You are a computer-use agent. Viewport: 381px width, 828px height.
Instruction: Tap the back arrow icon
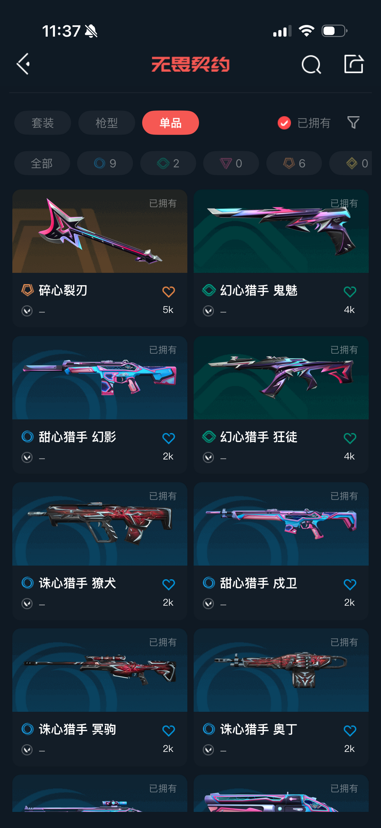[x=23, y=64]
